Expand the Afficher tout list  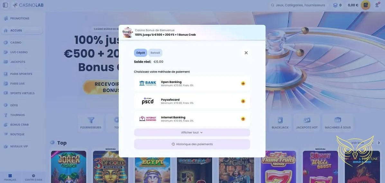pyautogui.click(x=192, y=133)
